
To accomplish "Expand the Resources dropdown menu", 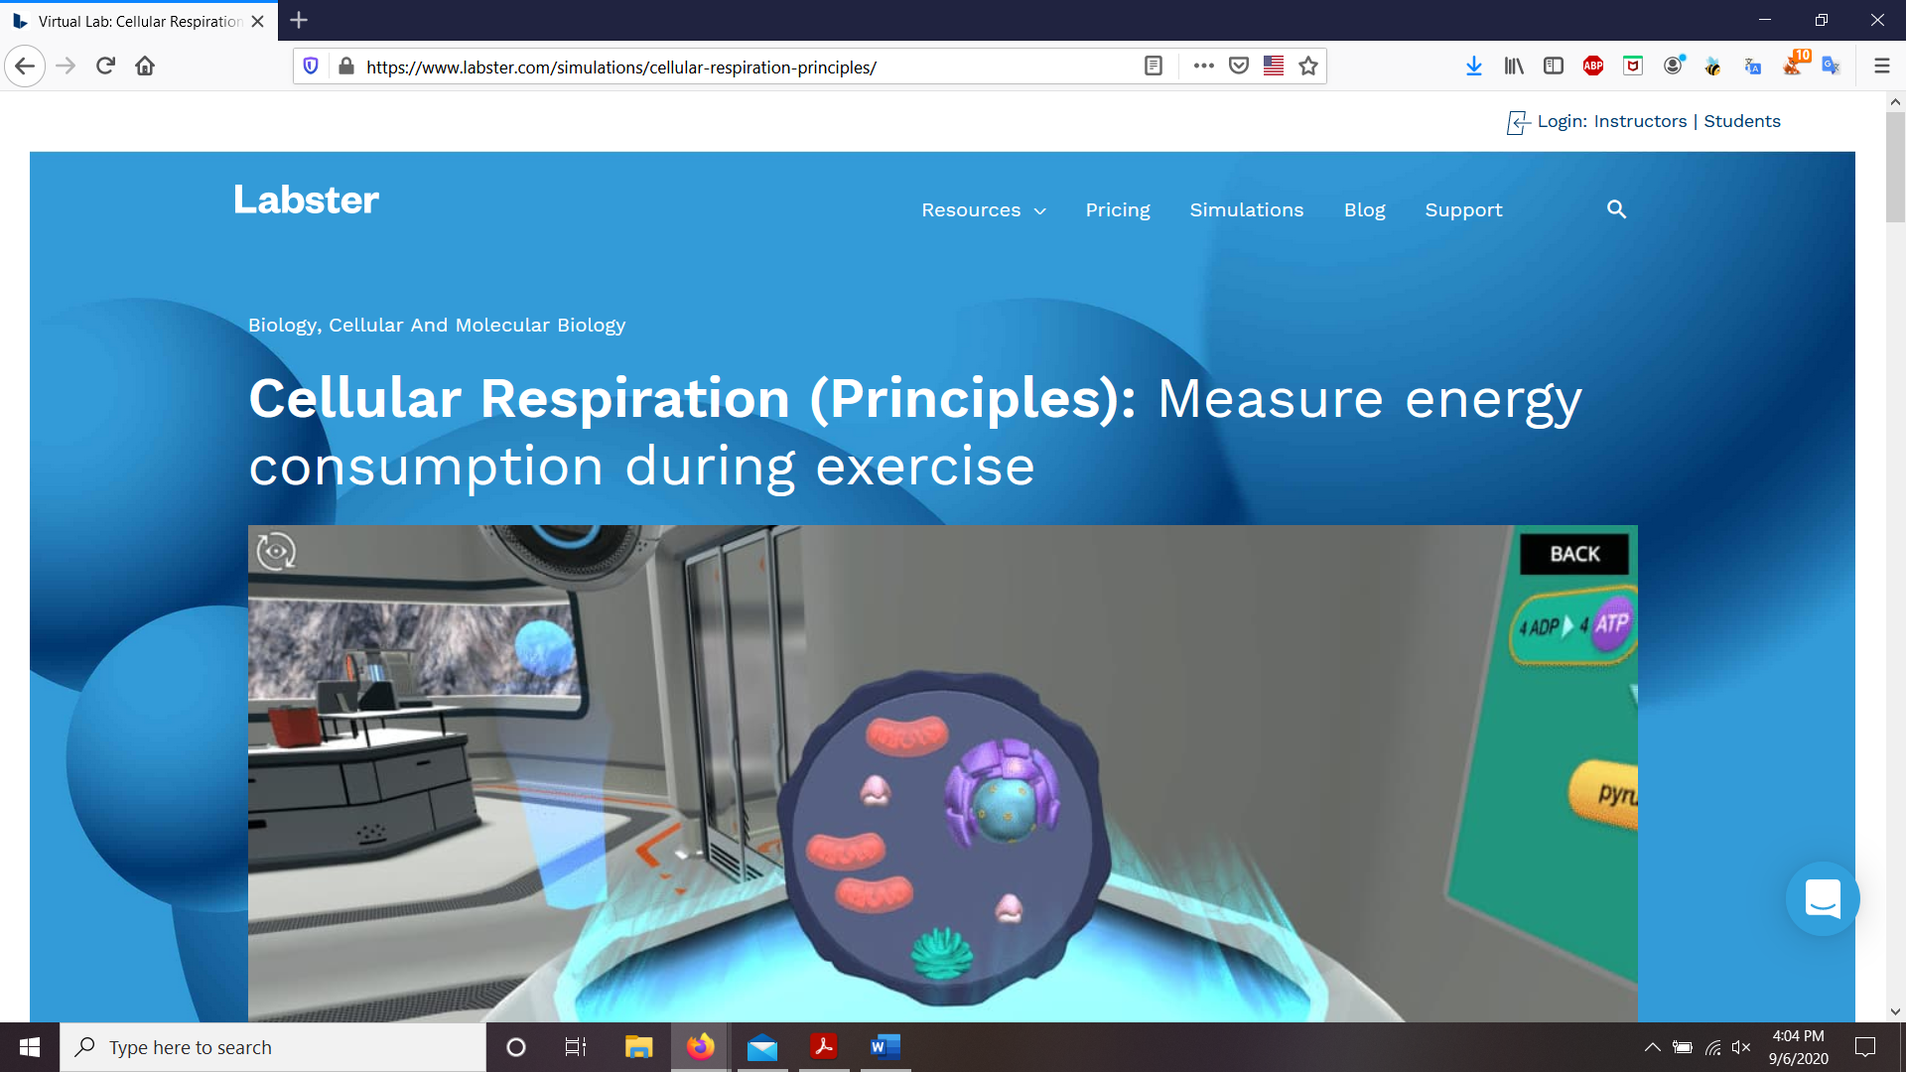I will pos(983,210).
